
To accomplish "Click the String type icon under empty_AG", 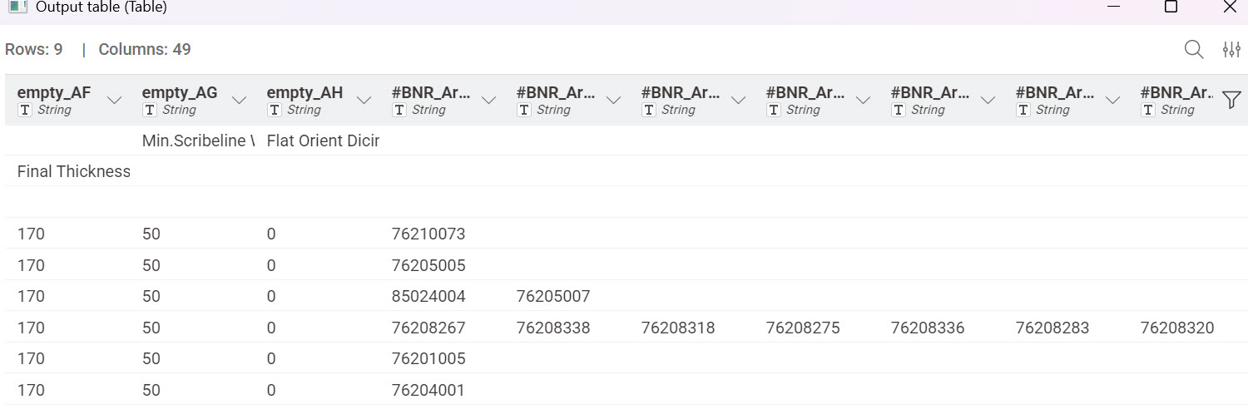I will (150, 110).
